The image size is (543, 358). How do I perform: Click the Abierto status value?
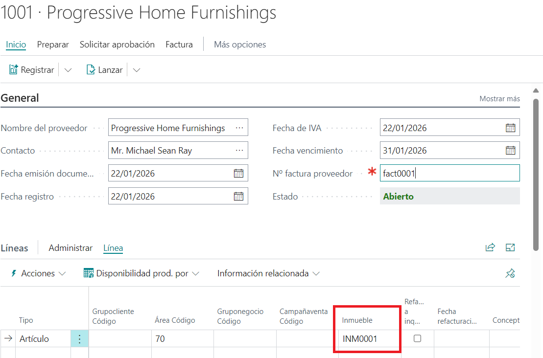398,197
